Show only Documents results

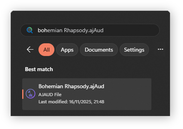[x=99, y=50]
